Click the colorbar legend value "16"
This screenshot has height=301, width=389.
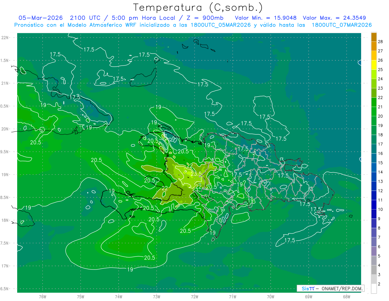click(381, 153)
